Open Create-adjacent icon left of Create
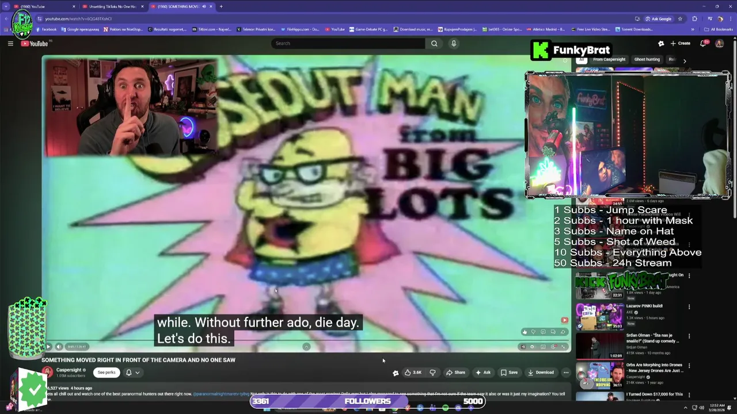This screenshot has width=737, height=414. pyautogui.click(x=661, y=43)
